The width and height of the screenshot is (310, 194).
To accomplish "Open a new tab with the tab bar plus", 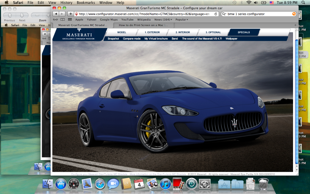I will 295,25.
